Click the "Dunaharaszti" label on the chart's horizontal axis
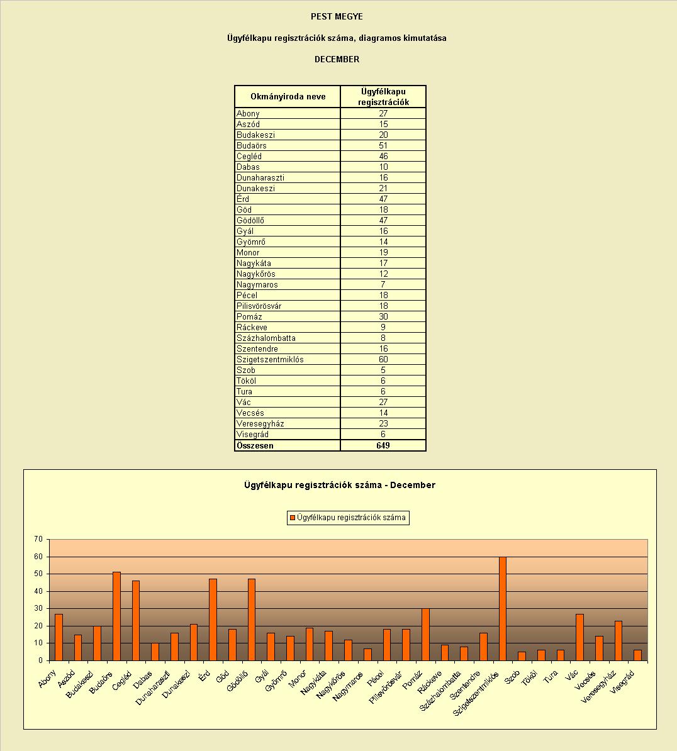 click(154, 687)
